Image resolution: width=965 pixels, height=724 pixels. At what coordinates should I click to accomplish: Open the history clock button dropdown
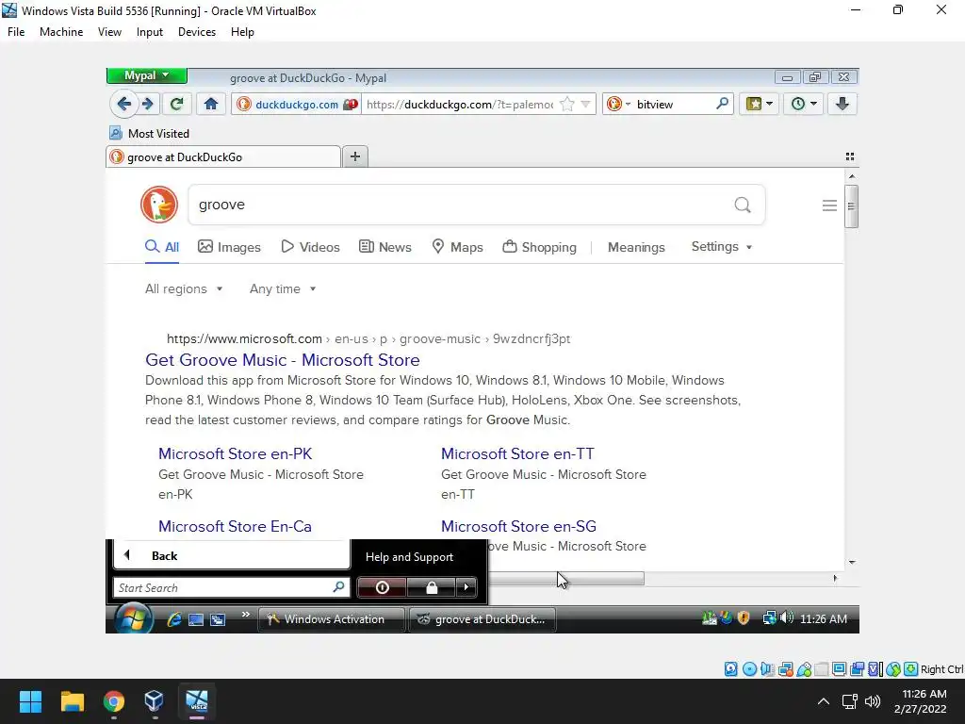[x=803, y=104]
